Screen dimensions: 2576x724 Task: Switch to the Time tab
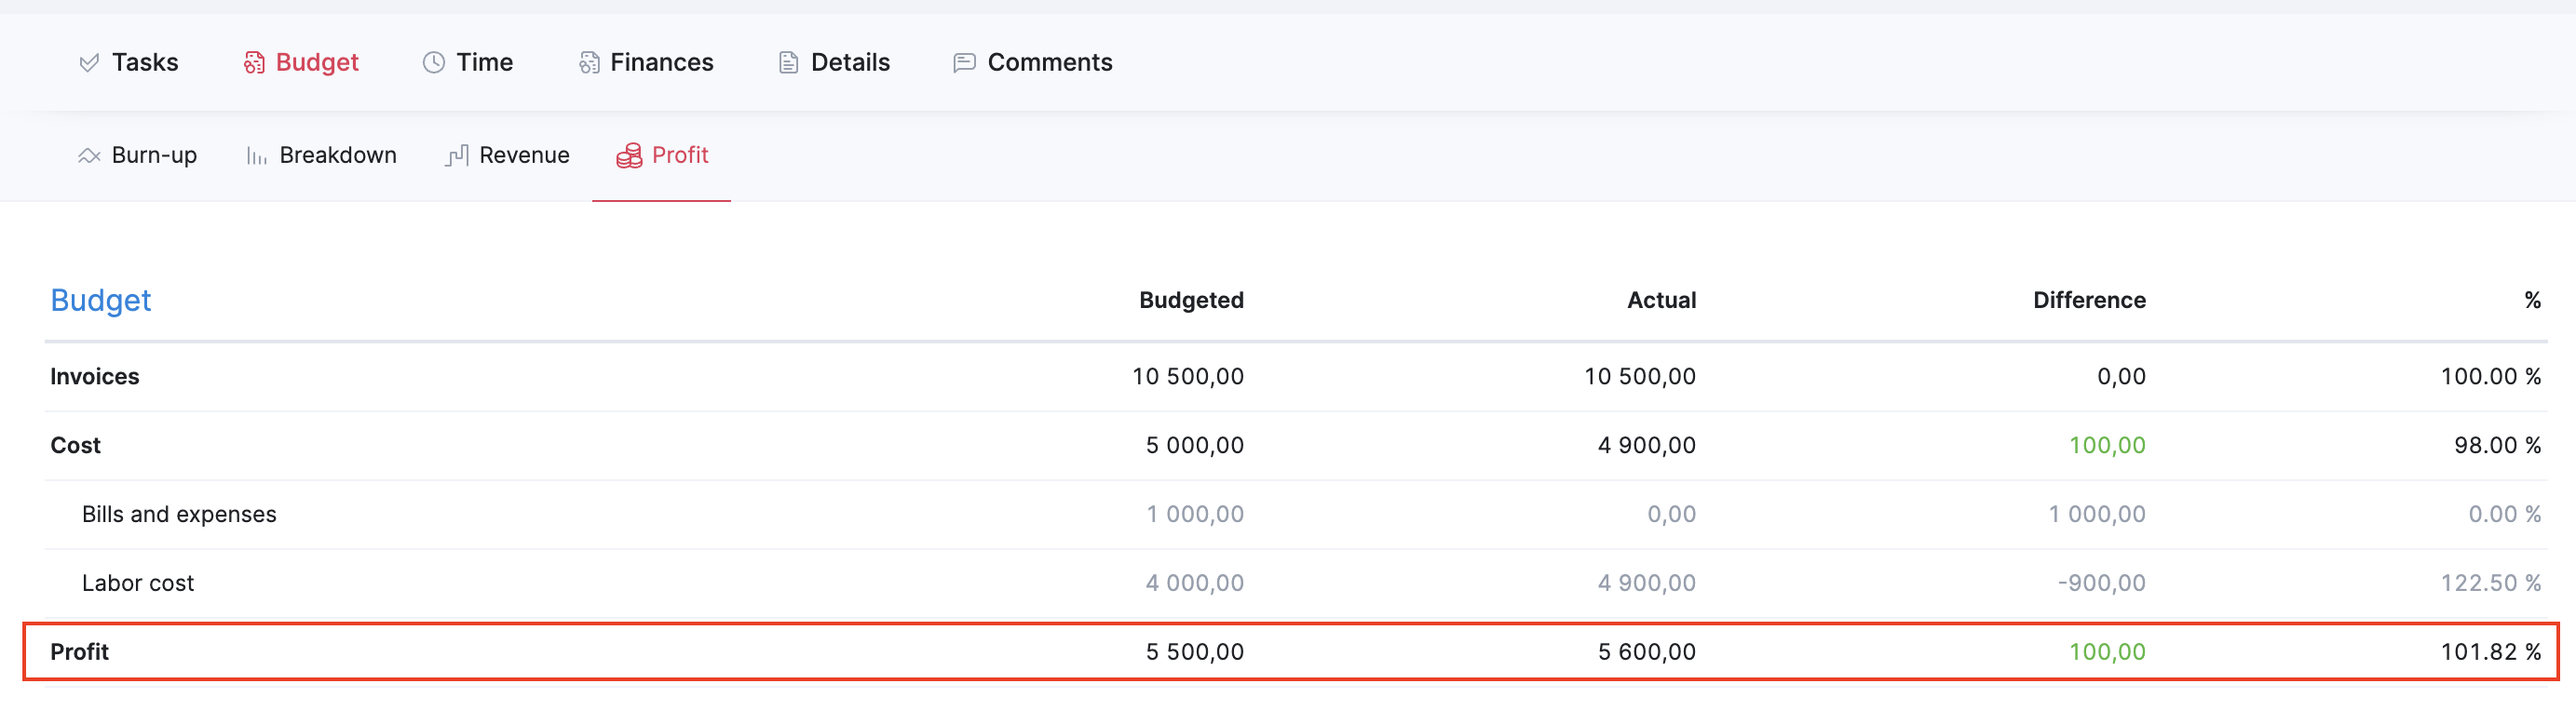coord(485,62)
